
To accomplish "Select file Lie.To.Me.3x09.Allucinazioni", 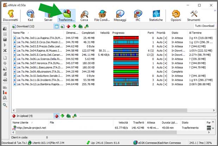I will point(40,72).
